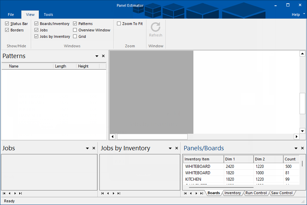Jump to first record in Jobs panel navigator
Image resolution: width=307 pixels, height=205 pixels.
[x=3, y=193]
